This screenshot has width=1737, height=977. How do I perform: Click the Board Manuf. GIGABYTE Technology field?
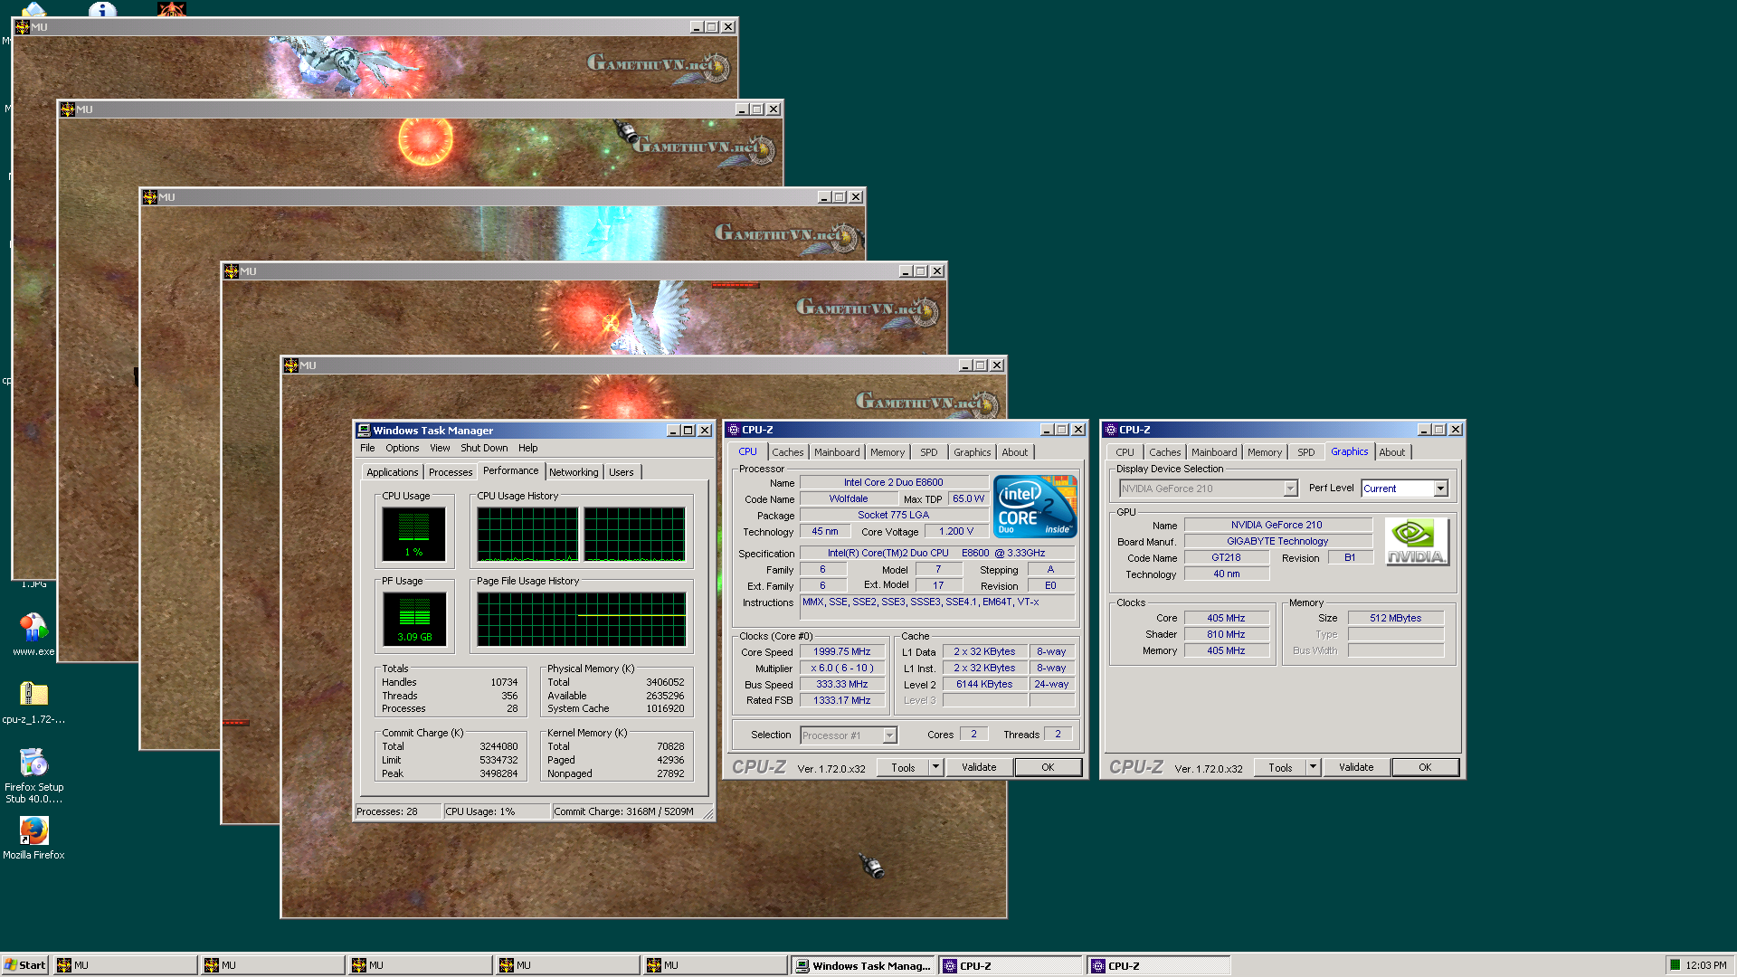[1277, 541]
